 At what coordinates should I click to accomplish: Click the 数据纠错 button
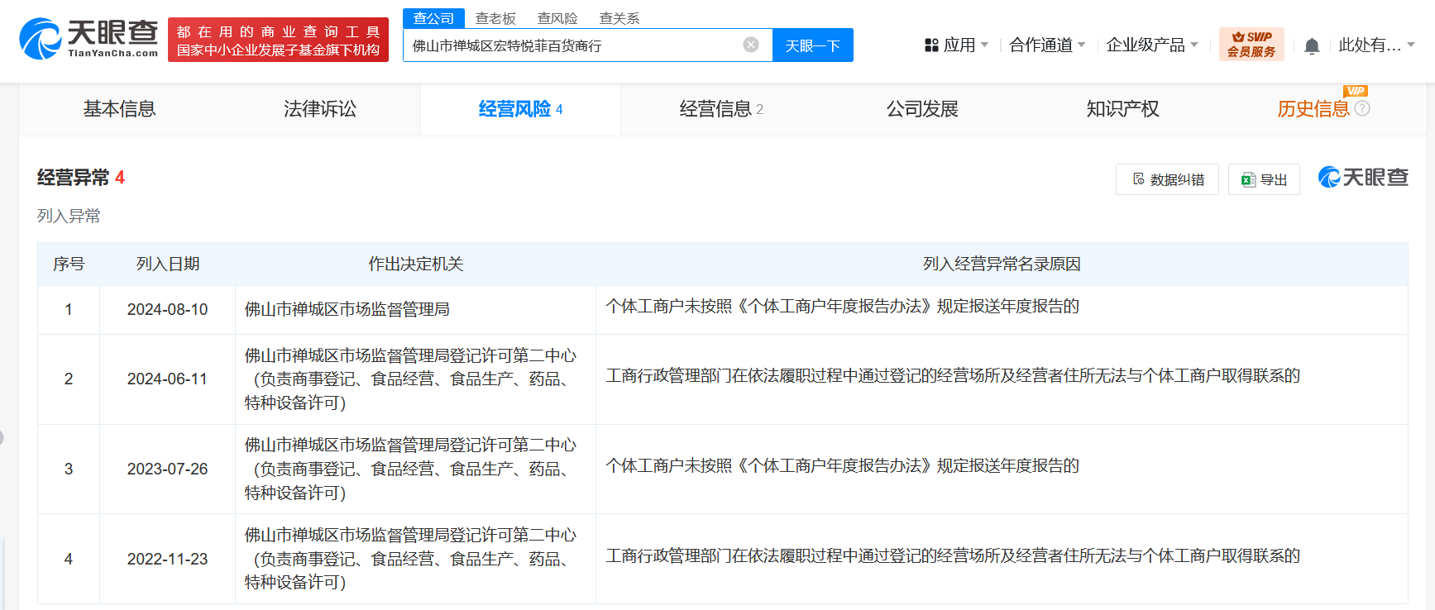point(1167,179)
